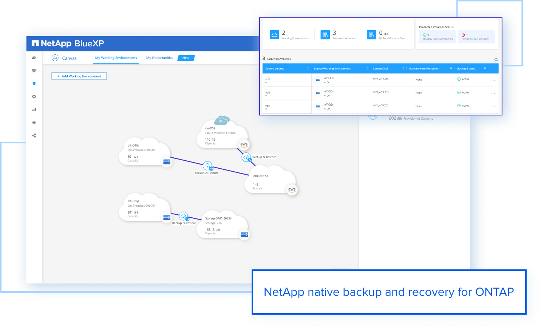
Task: Select the aws badge on the Amazon S3 cloud
Action: click(292, 190)
